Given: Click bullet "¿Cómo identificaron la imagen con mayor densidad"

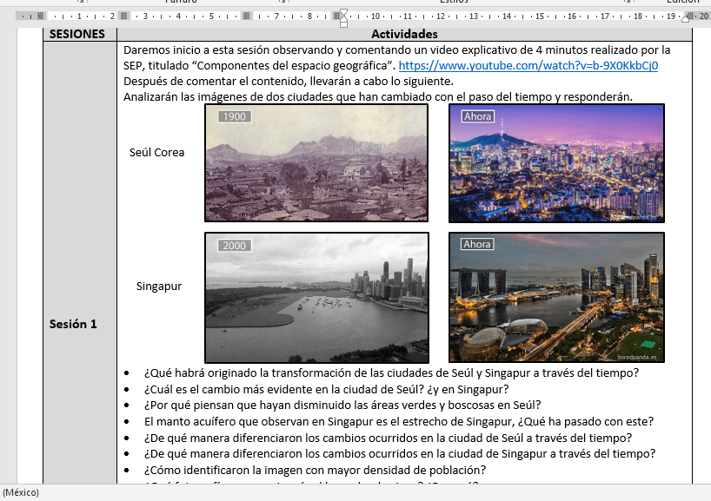Looking at the screenshot, I should coord(316,471).
